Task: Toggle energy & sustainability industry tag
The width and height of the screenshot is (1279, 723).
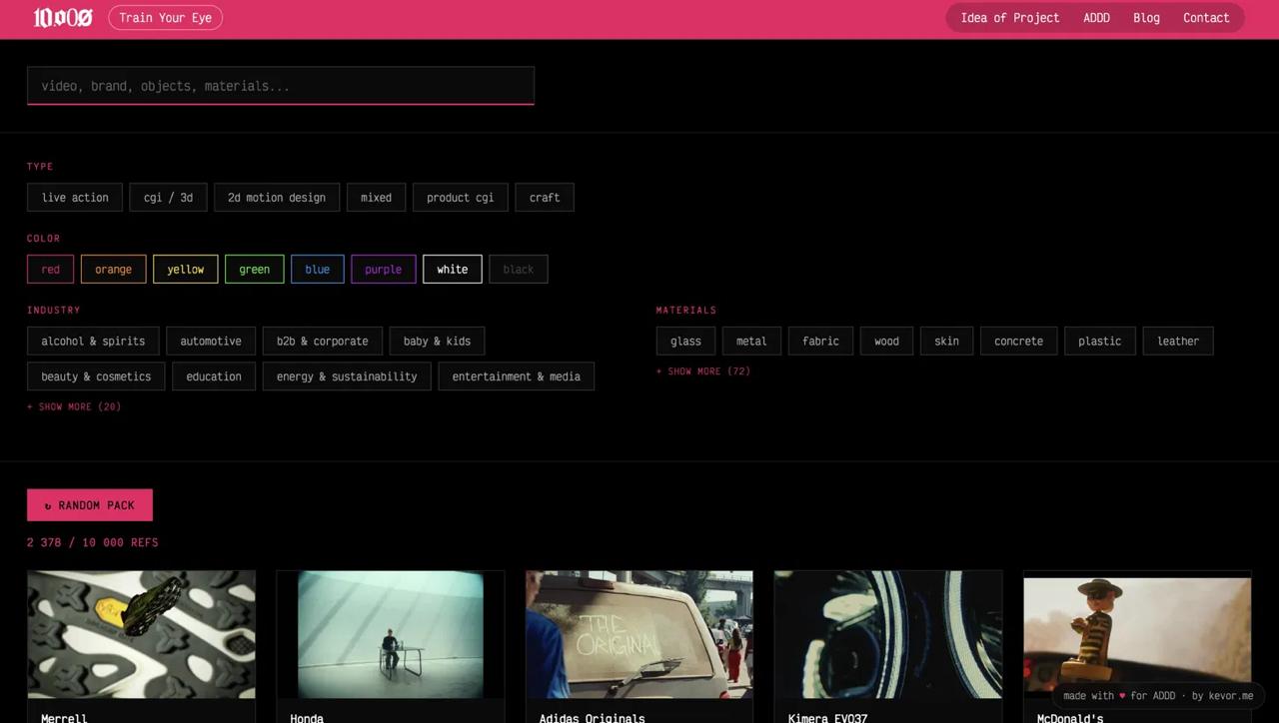Action: (x=347, y=376)
